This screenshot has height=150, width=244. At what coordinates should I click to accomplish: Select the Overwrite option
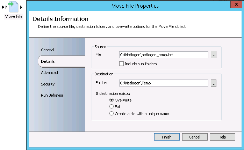[112, 100]
